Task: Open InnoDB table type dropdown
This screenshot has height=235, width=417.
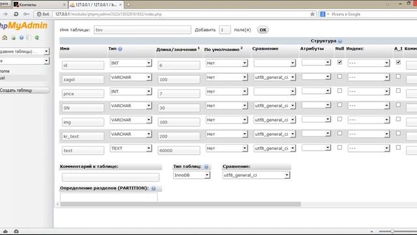Action: [192, 175]
